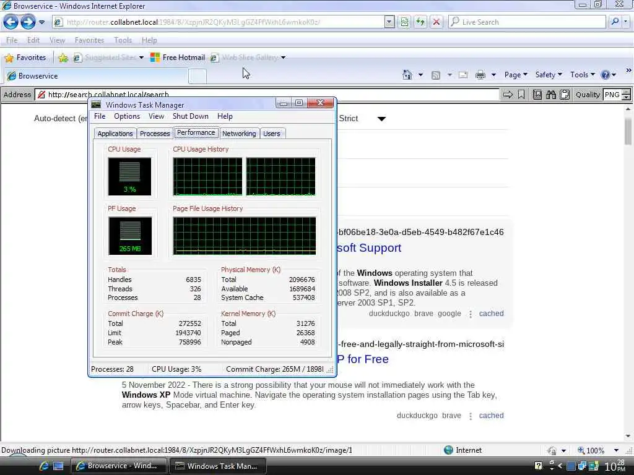Screen dimensions: 634x475
Task: Click the Live Search magnifier button
Action: (615, 22)
